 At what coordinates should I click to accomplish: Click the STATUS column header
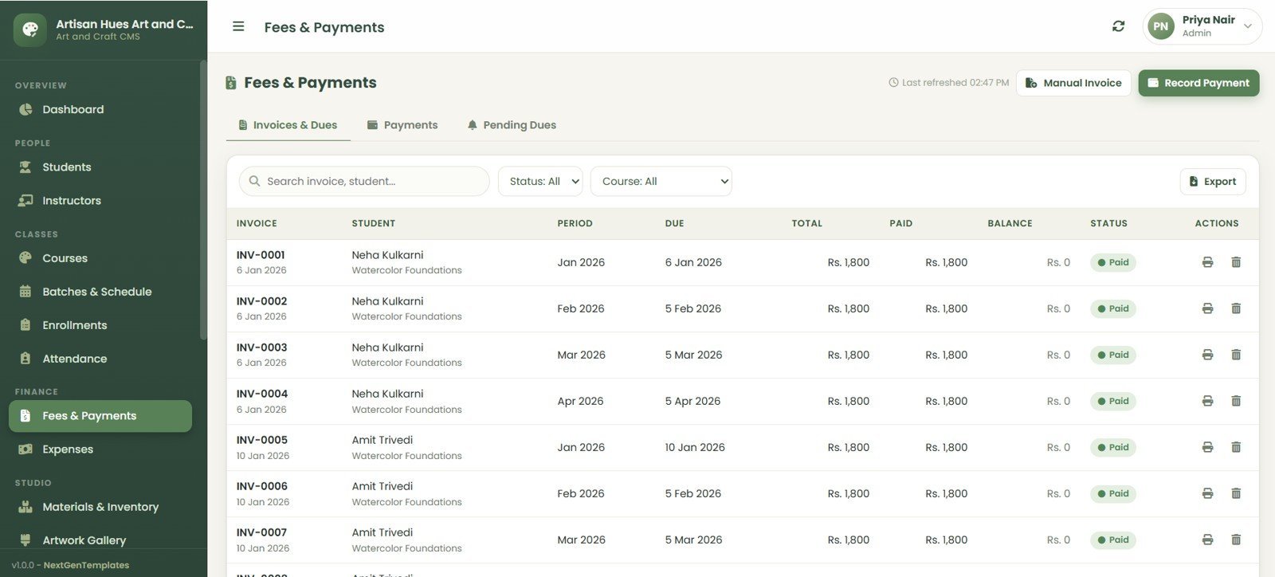tap(1108, 223)
